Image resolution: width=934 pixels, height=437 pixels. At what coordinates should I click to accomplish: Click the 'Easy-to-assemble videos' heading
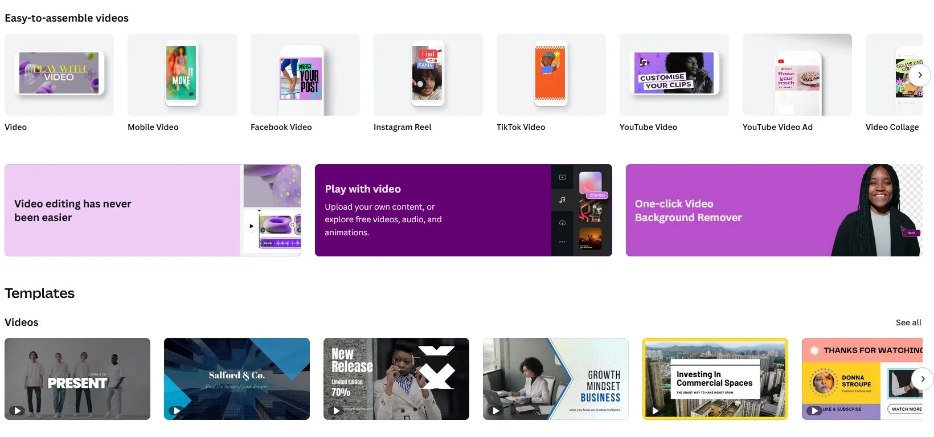[x=67, y=18]
